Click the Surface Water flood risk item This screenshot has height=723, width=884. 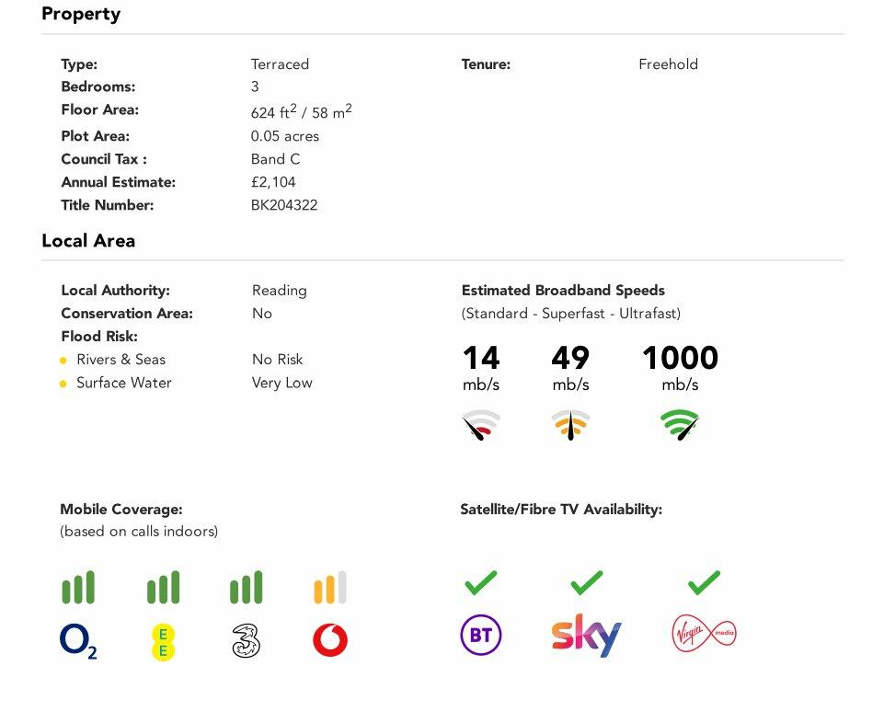pos(123,383)
